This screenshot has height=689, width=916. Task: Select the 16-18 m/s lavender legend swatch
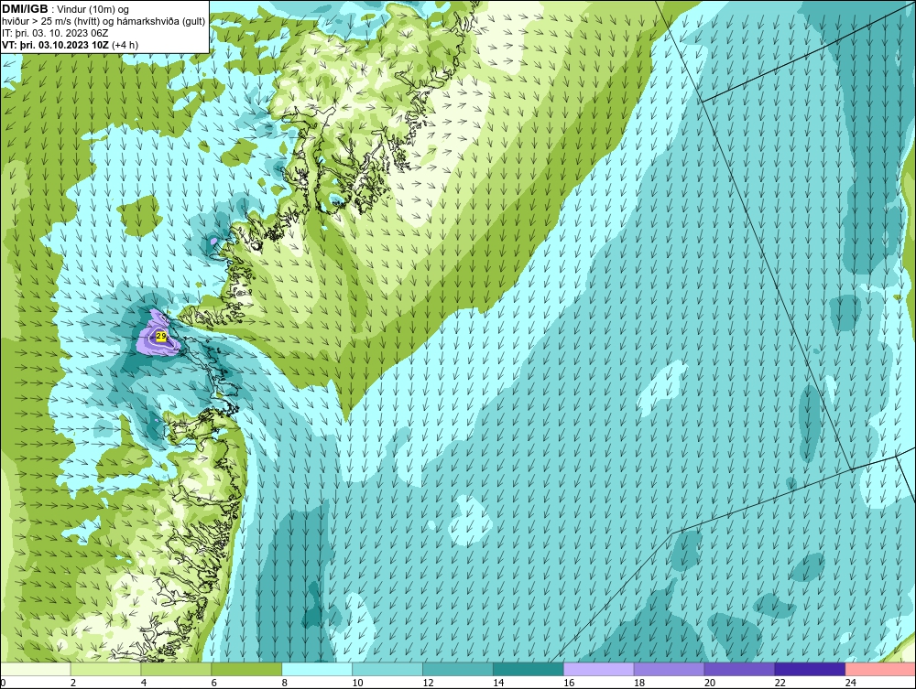598,669
